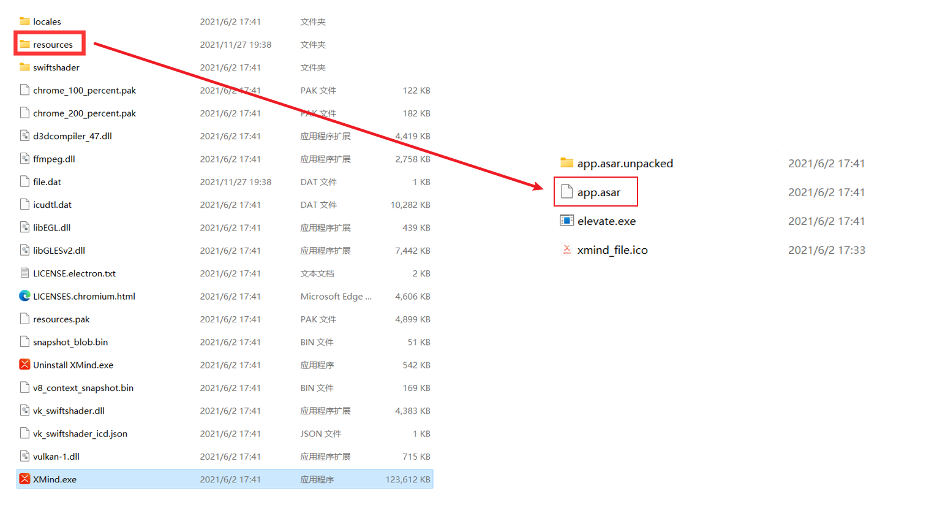Click the name 'file.dat'
The image size is (948, 532).
point(47,181)
